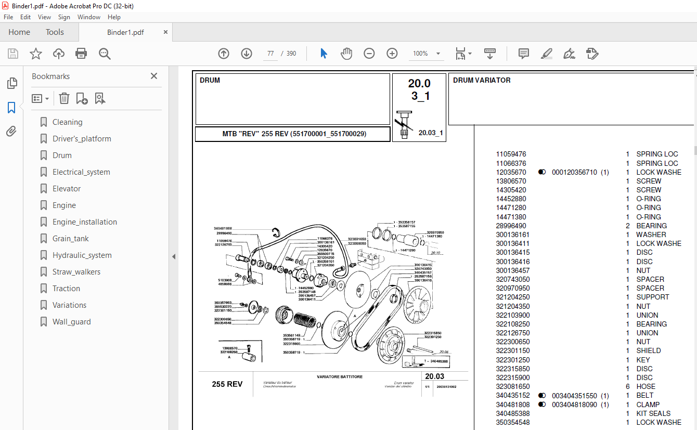The width and height of the screenshot is (697, 430).
Task: Toggle scrolling mode keyboard icon
Action: click(490, 54)
